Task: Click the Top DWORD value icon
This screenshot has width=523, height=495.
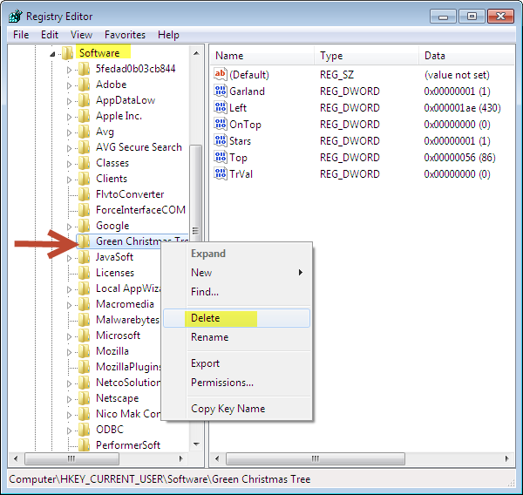Action: [x=221, y=157]
